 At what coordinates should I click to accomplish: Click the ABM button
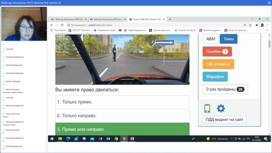click(211, 39)
